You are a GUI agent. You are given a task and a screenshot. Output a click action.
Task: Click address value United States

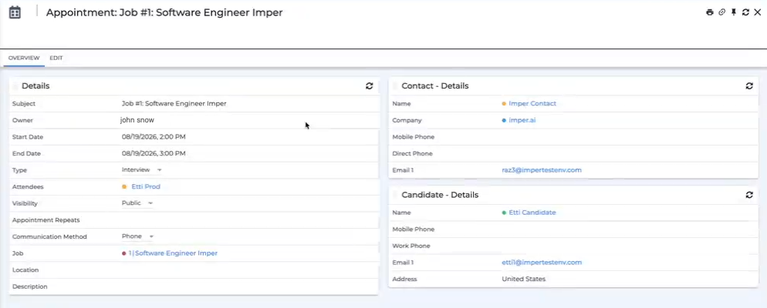(x=523, y=279)
